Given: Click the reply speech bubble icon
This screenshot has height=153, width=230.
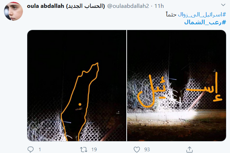Looking at the screenshot, I should (x=30, y=149).
